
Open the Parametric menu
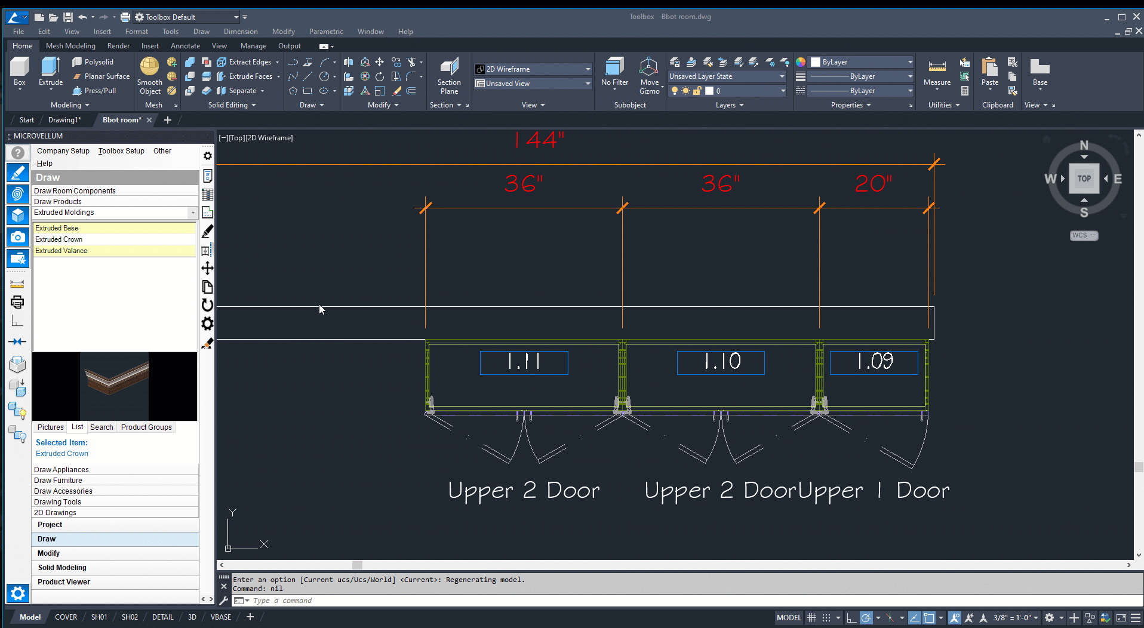point(326,32)
